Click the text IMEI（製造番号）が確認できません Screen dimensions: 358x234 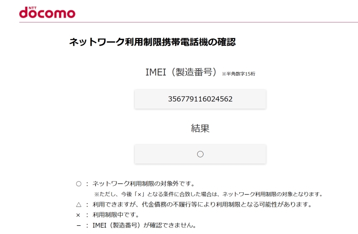144,226
